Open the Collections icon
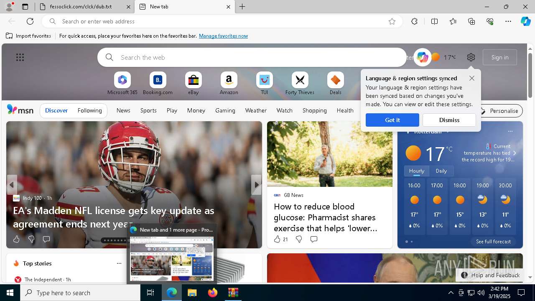The width and height of the screenshot is (535, 301). (471, 21)
